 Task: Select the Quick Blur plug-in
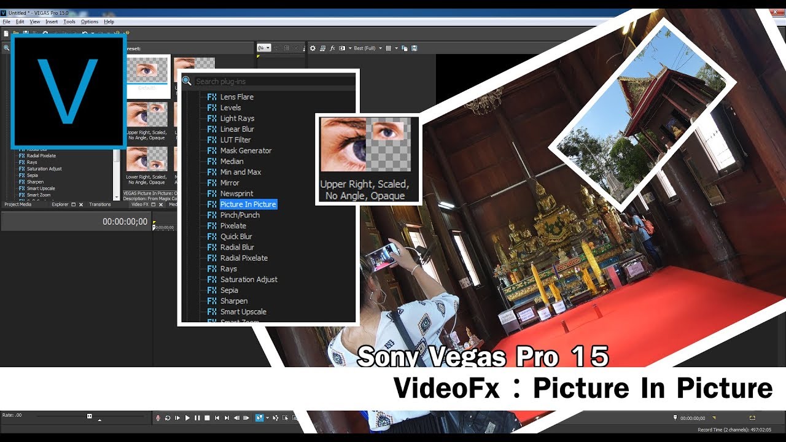pyautogui.click(x=236, y=236)
